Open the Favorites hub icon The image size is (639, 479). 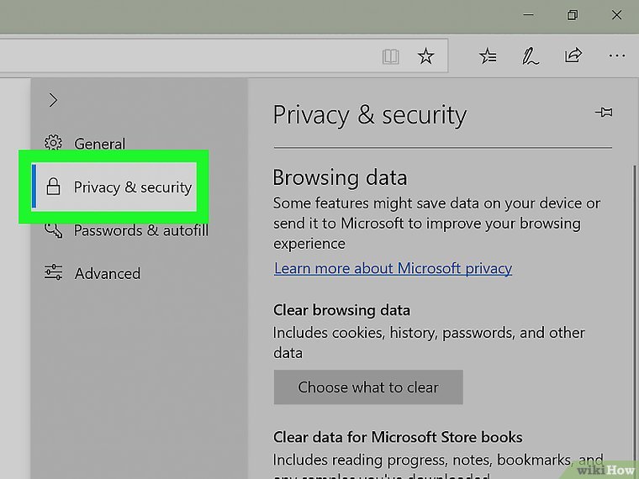(x=488, y=56)
